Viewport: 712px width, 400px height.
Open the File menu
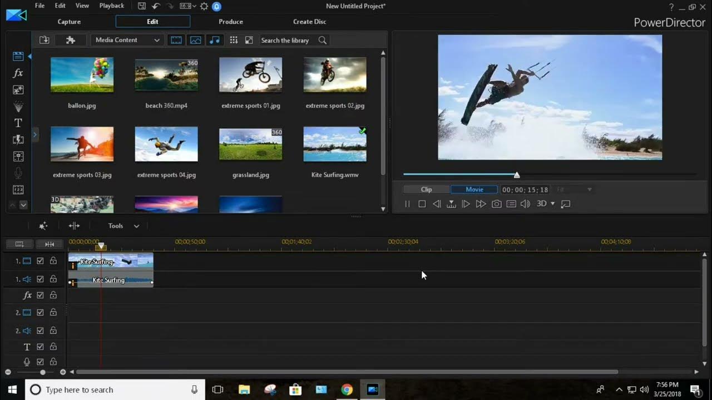click(39, 6)
